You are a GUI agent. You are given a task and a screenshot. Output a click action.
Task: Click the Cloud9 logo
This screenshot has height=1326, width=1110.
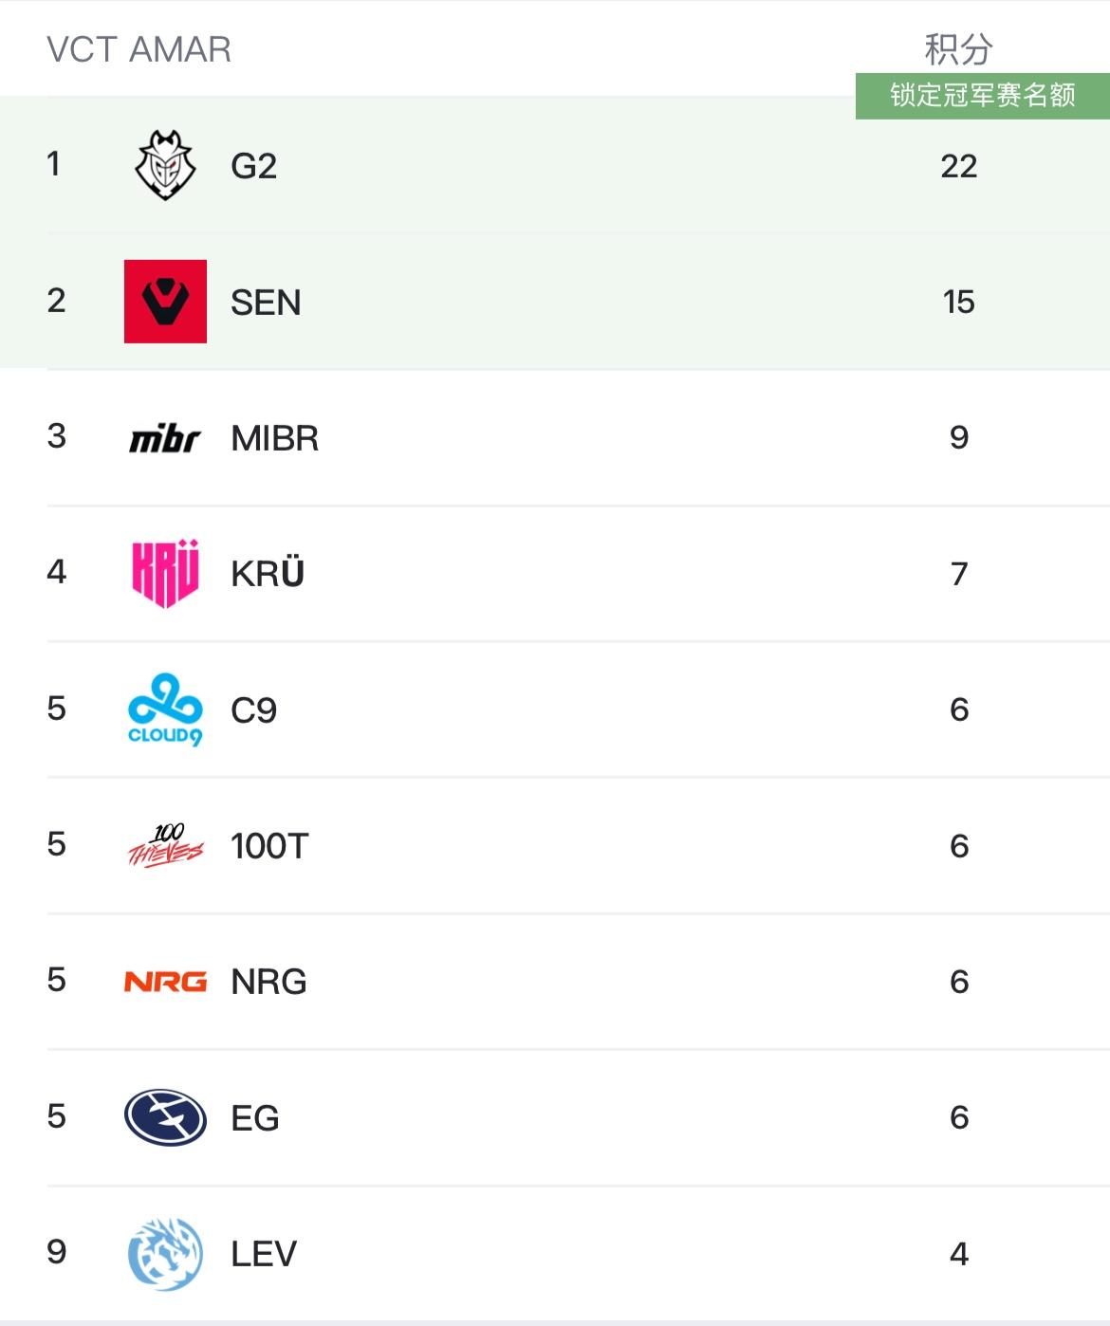point(165,709)
